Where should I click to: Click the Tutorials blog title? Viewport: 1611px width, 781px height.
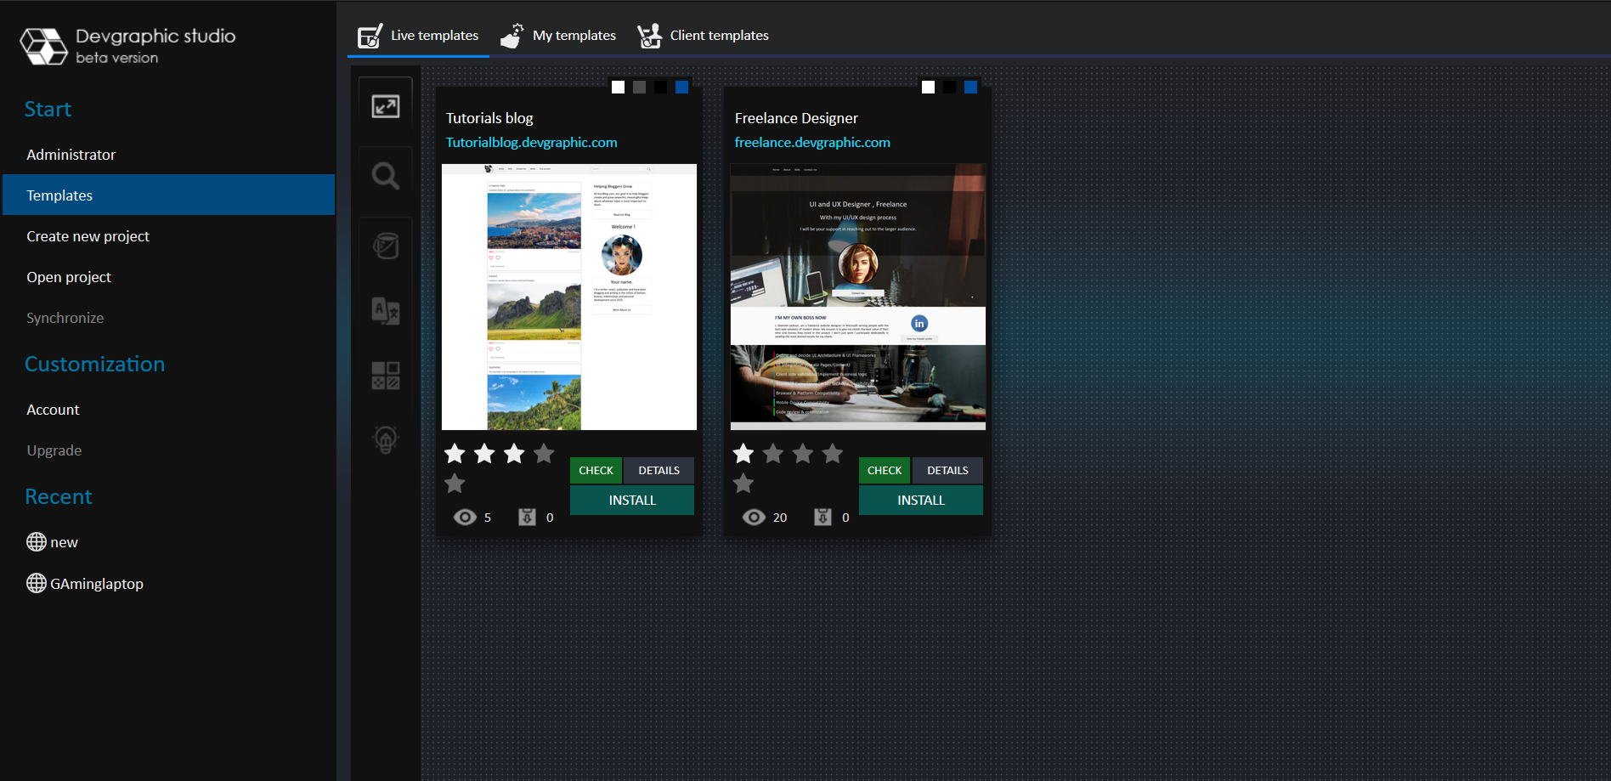pyautogui.click(x=489, y=118)
